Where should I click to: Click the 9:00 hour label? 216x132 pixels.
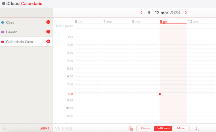[x=70, y=100]
